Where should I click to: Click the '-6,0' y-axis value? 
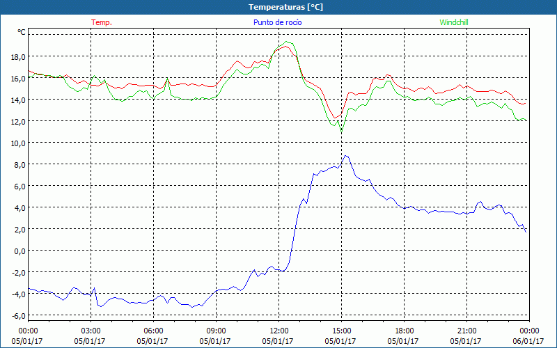click(x=18, y=316)
